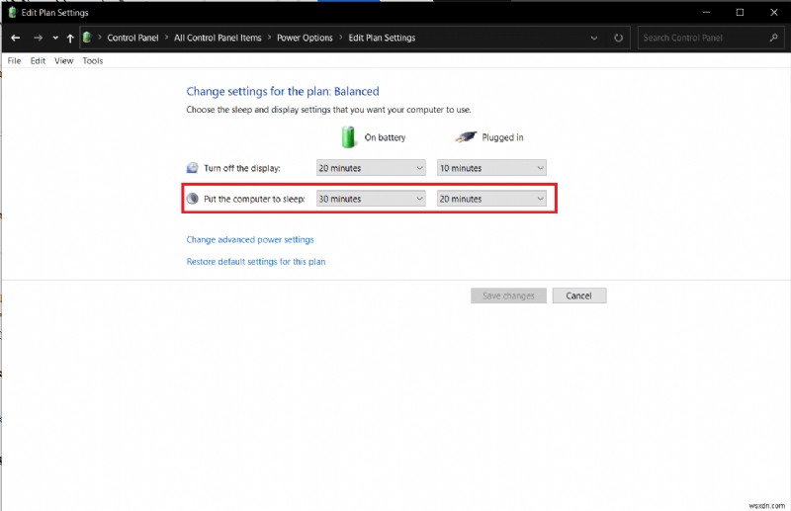The width and height of the screenshot is (791, 511).
Task: Open sleep On battery dropdown (30 minutes)
Action: (x=371, y=199)
